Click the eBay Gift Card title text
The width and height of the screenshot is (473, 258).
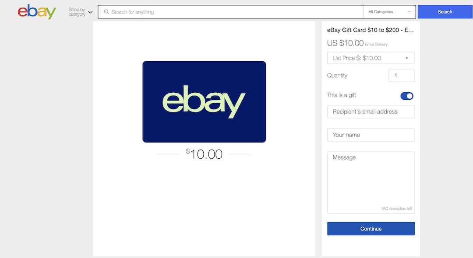point(371,30)
